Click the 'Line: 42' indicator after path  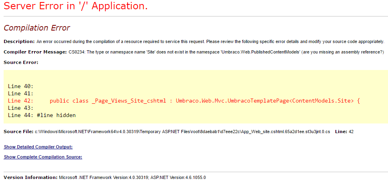(x=344, y=132)
